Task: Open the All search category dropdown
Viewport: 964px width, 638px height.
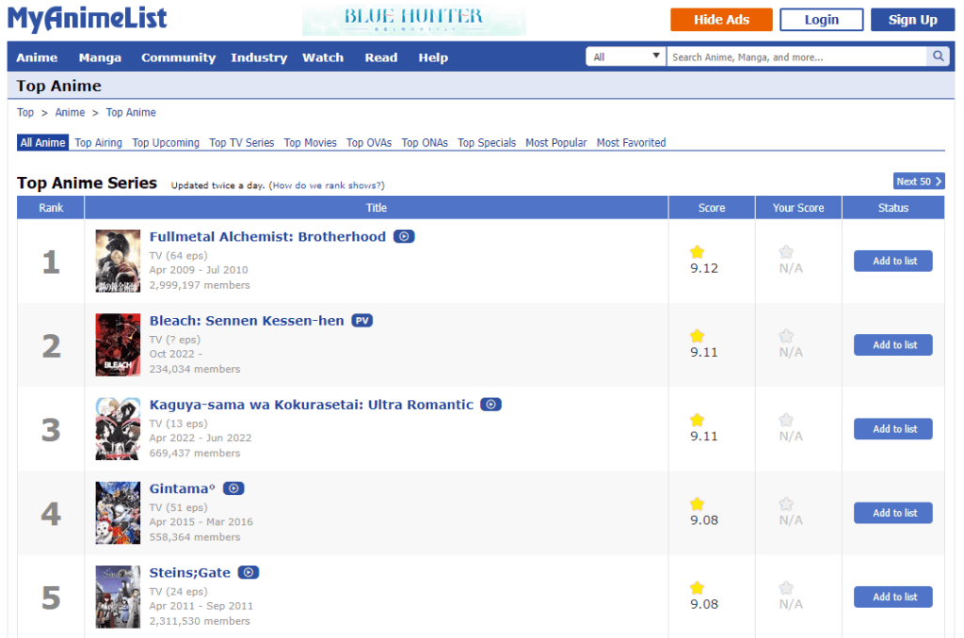Action: (x=626, y=57)
